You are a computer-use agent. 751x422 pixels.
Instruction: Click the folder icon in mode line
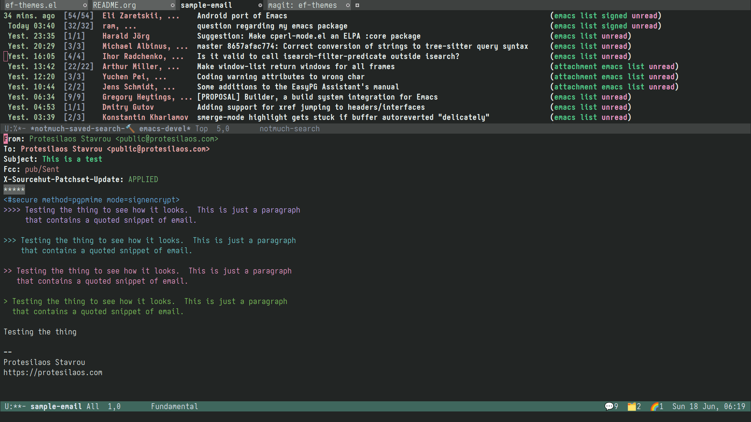pos(632,406)
